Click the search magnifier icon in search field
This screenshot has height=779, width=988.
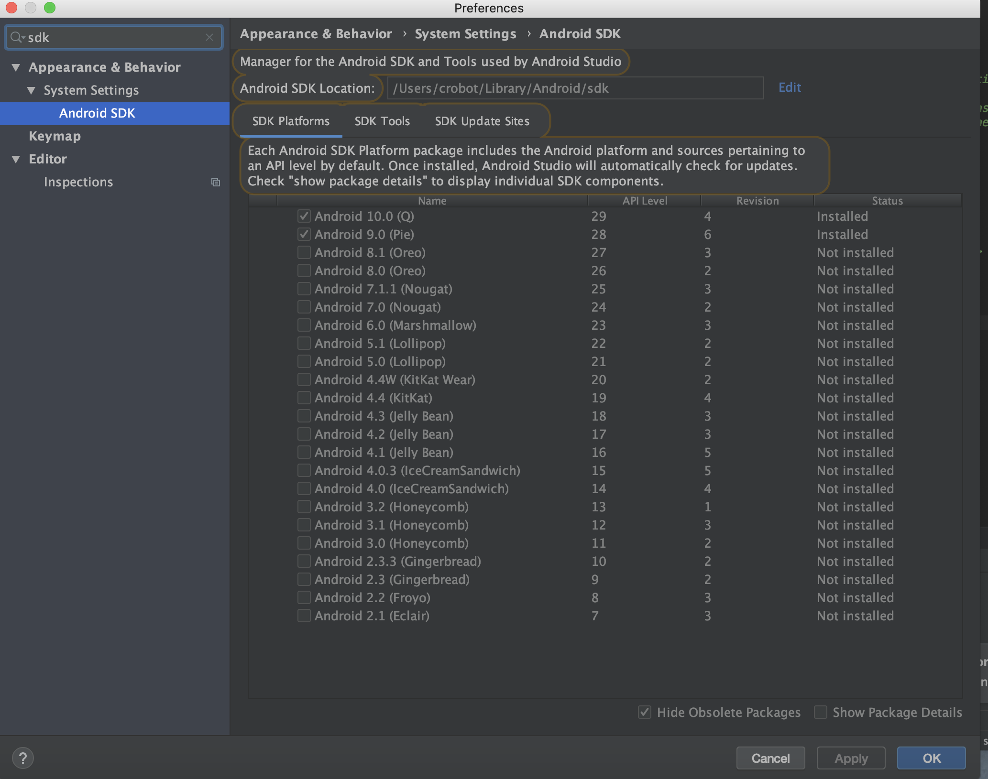coord(17,37)
